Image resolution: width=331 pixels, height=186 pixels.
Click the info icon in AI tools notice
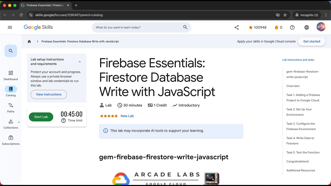point(106,131)
